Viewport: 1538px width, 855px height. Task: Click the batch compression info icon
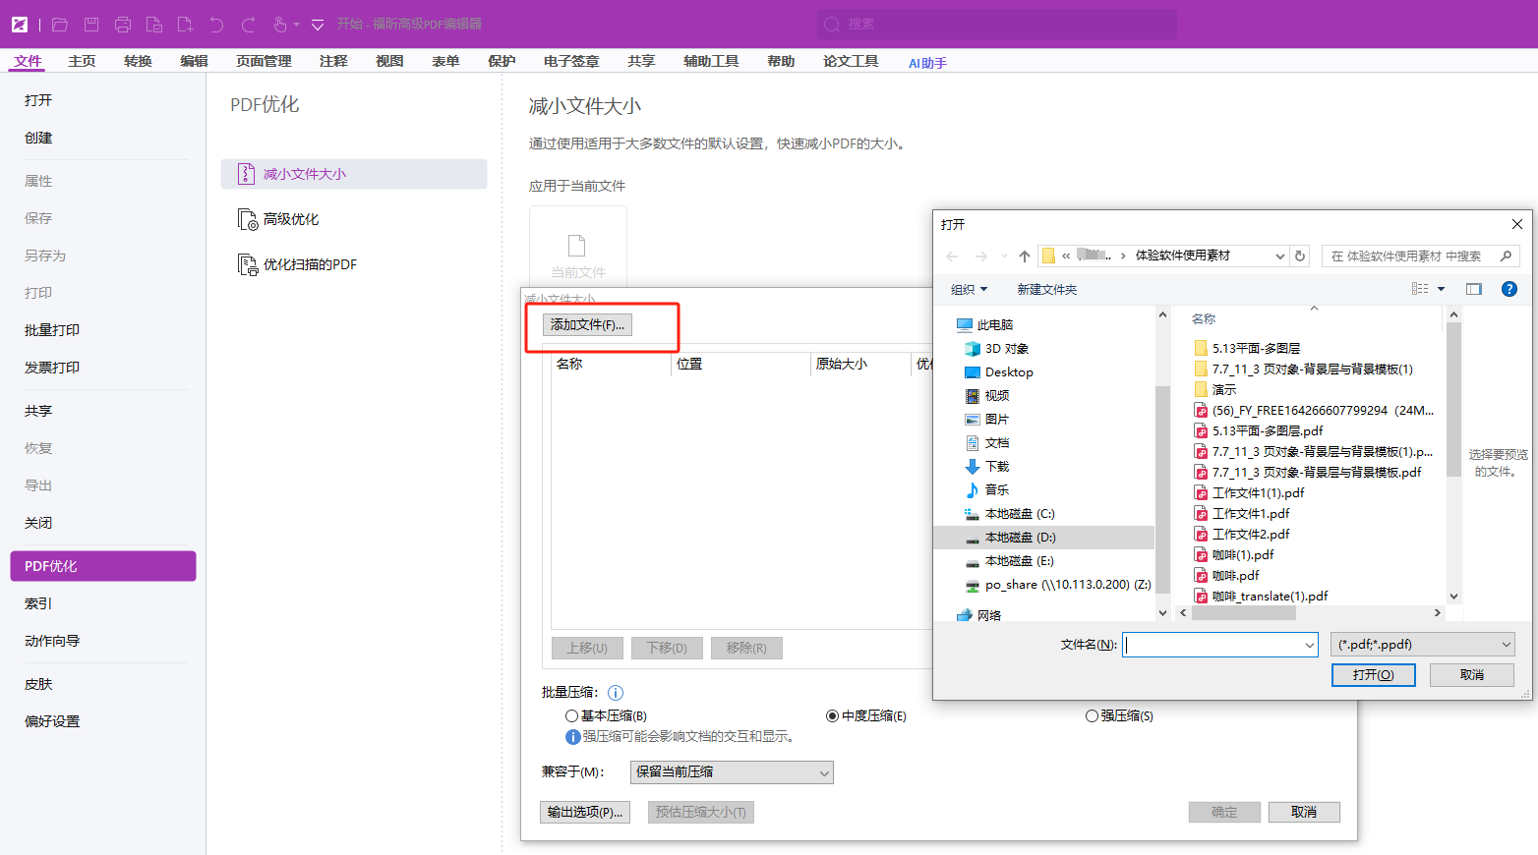coord(616,693)
